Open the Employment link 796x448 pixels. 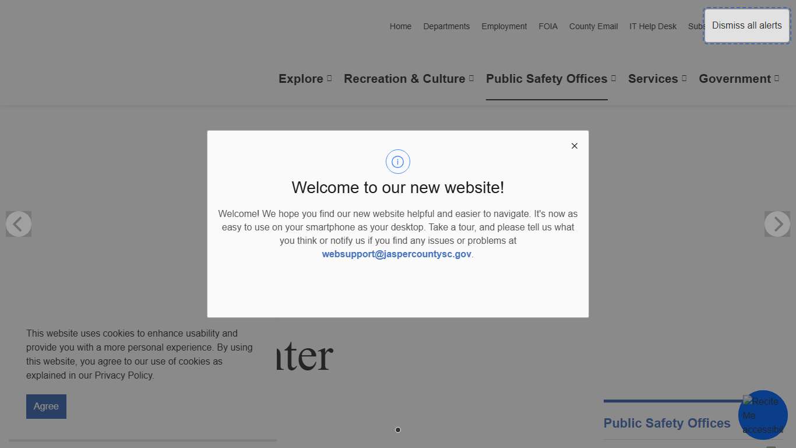504,26
